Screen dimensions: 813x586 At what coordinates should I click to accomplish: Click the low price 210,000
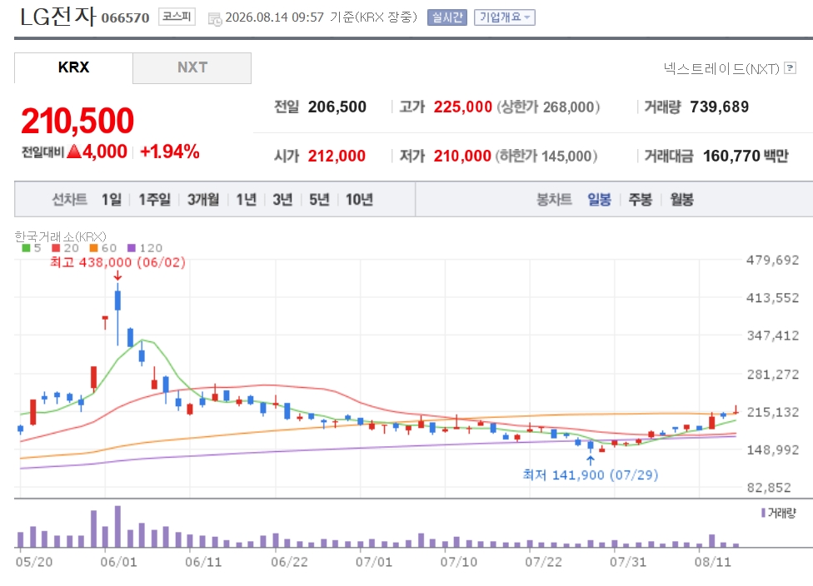[x=462, y=156]
